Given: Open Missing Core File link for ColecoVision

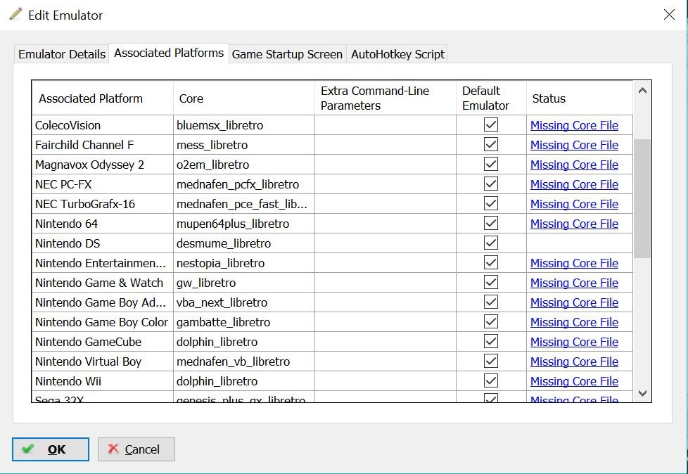Looking at the screenshot, I should (574, 125).
